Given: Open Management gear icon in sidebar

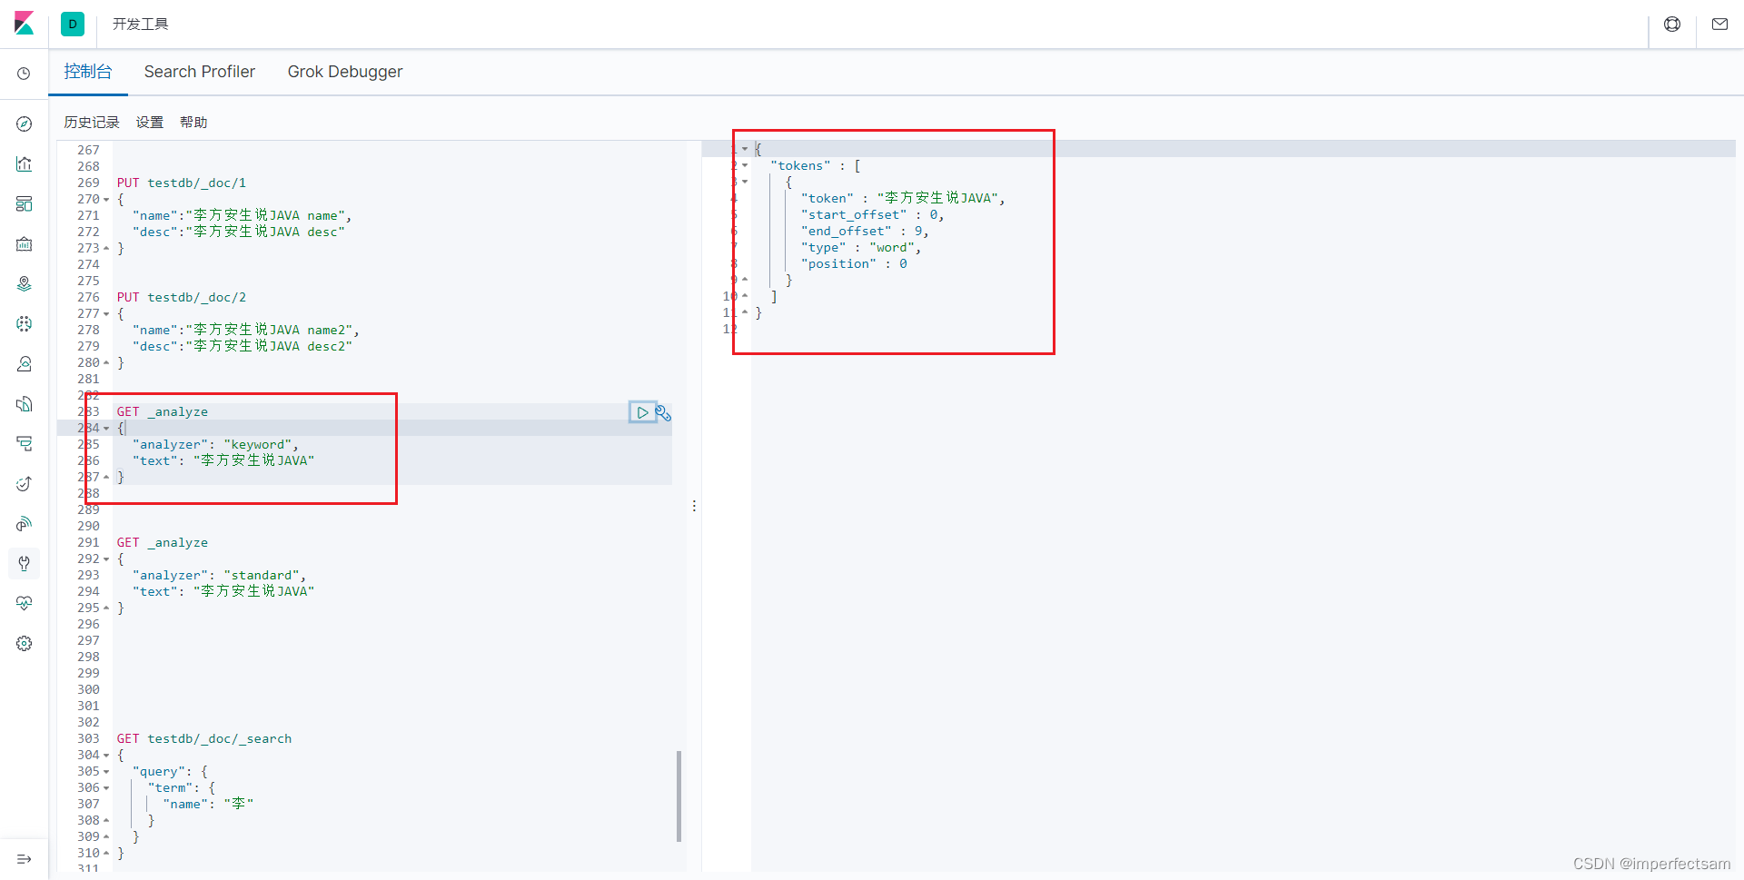Looking at the screenshot, I should 25,643.
